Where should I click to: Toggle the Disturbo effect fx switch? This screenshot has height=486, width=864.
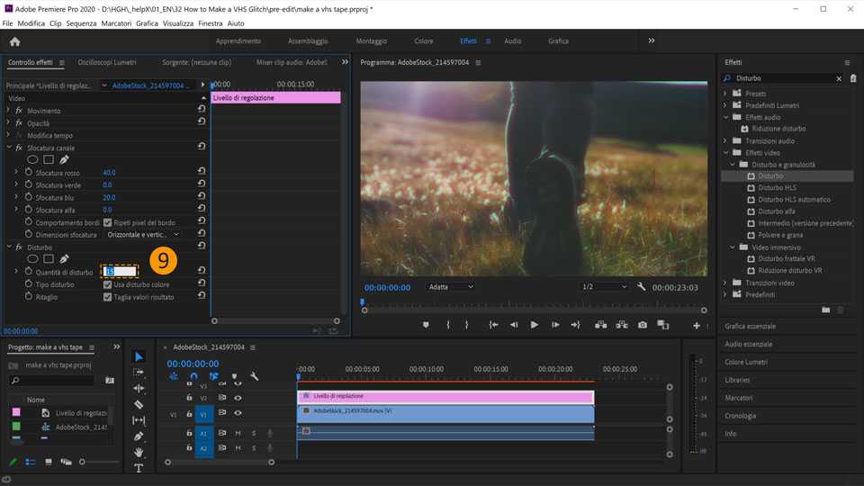19,247
